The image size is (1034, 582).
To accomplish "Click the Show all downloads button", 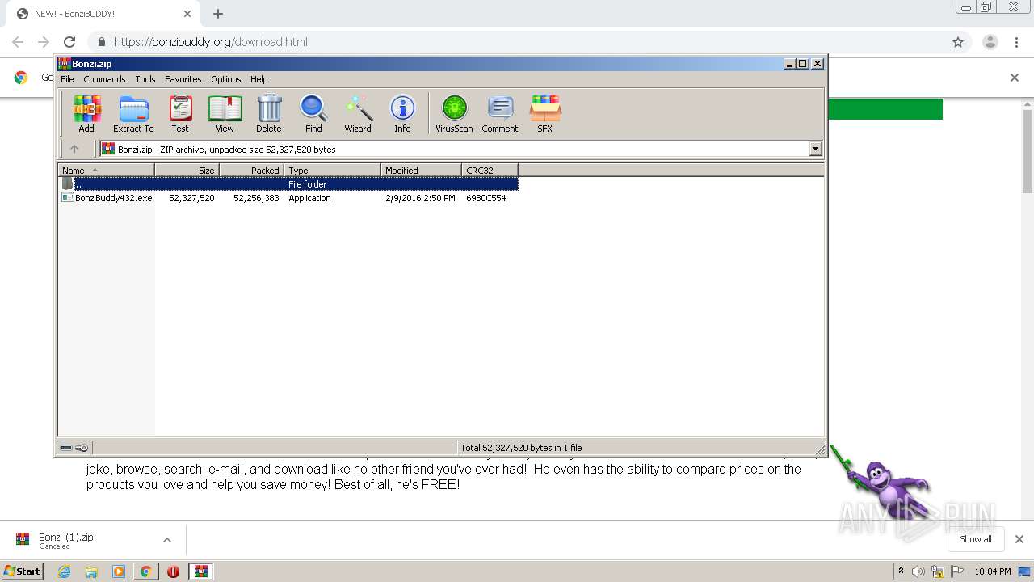I will tap(976, 539).
